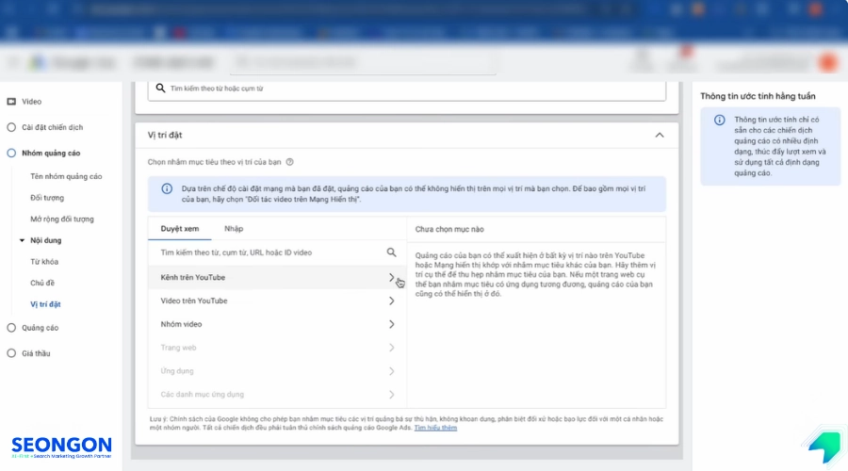
Task: Expand Kênh trên YouTube chevron
Action: pyautogui.click(x=392, y=277)
